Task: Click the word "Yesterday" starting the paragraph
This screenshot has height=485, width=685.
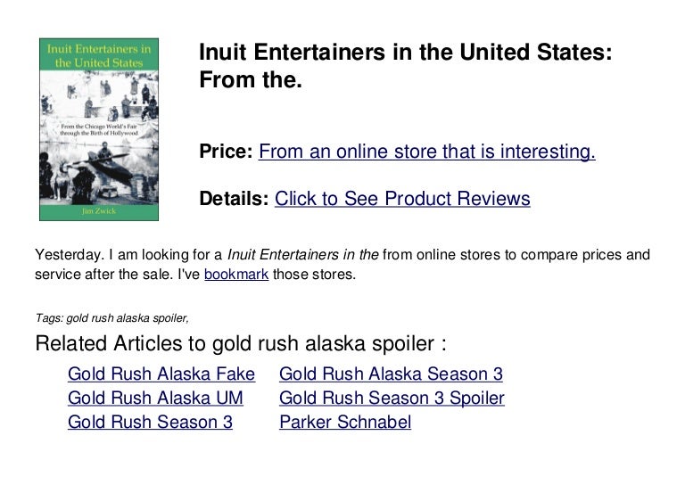Action: [63, 256]
